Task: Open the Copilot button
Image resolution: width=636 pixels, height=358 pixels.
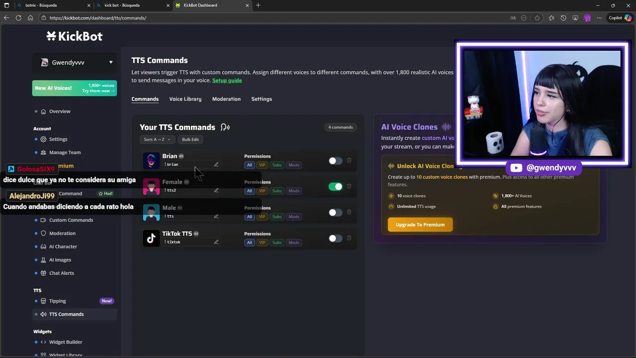Action: click(620, 18)
